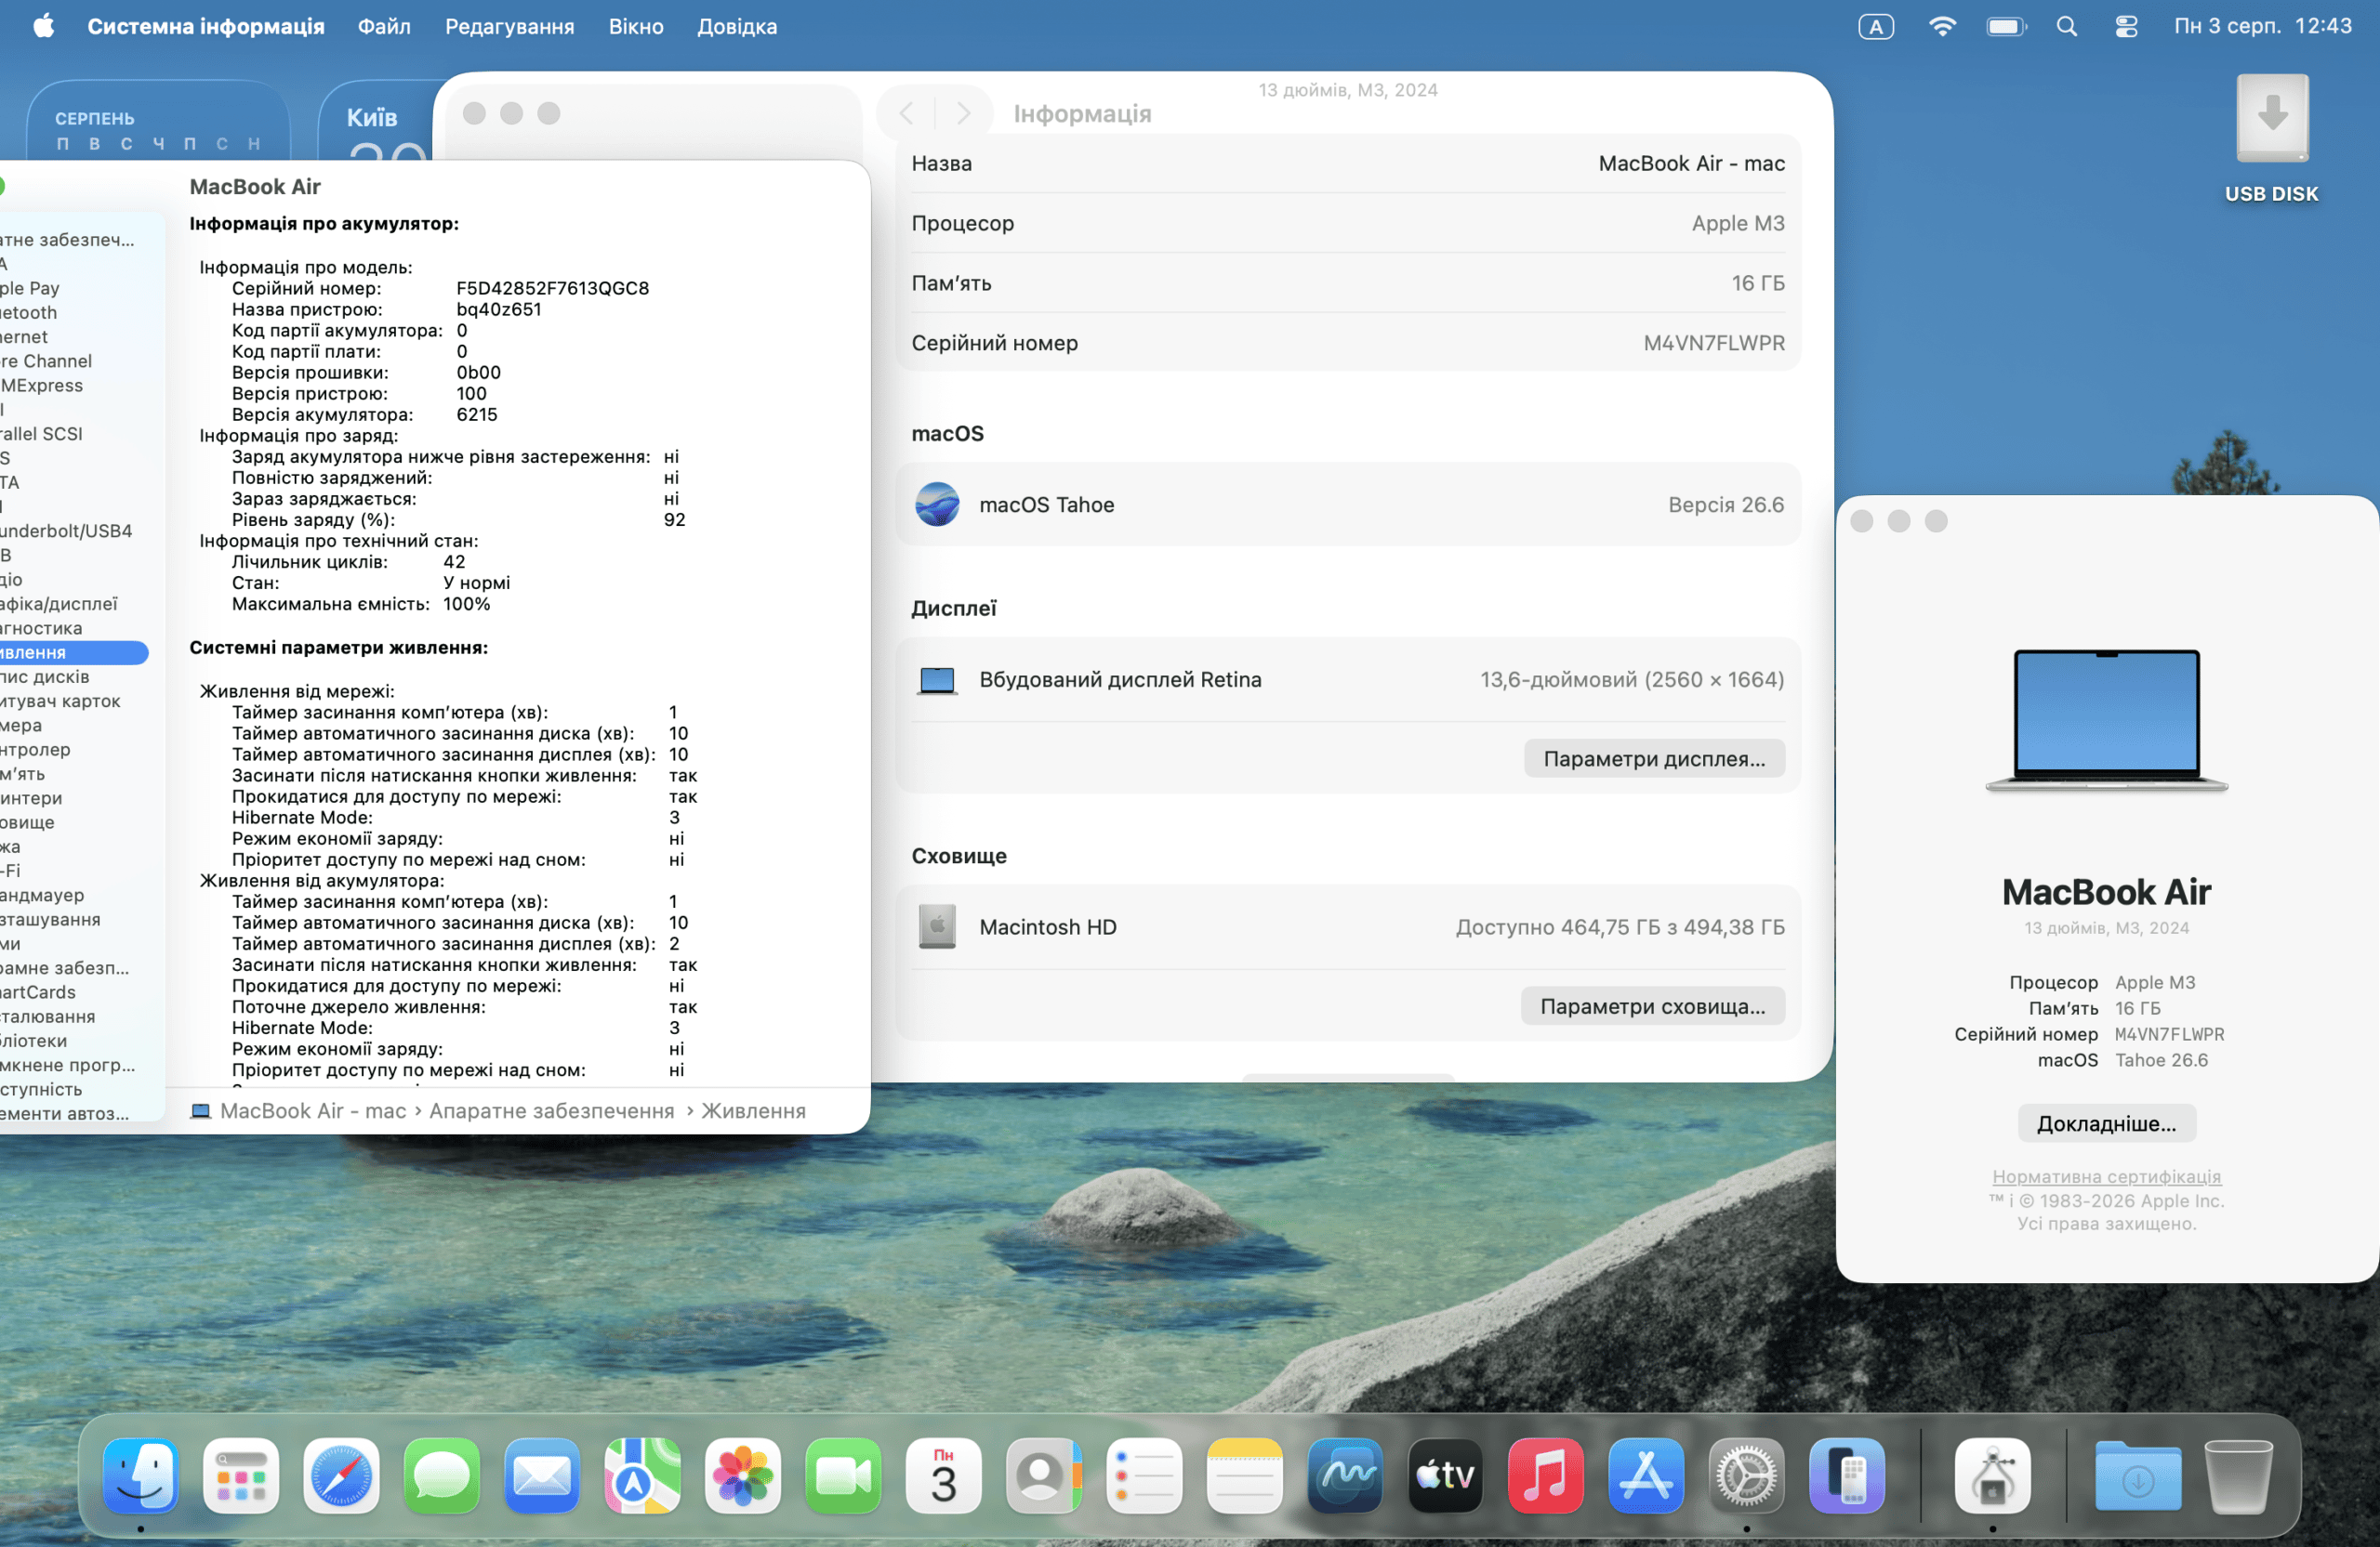
Task: Go forward in the Інформація settings window
Action: tap(963, 113)
